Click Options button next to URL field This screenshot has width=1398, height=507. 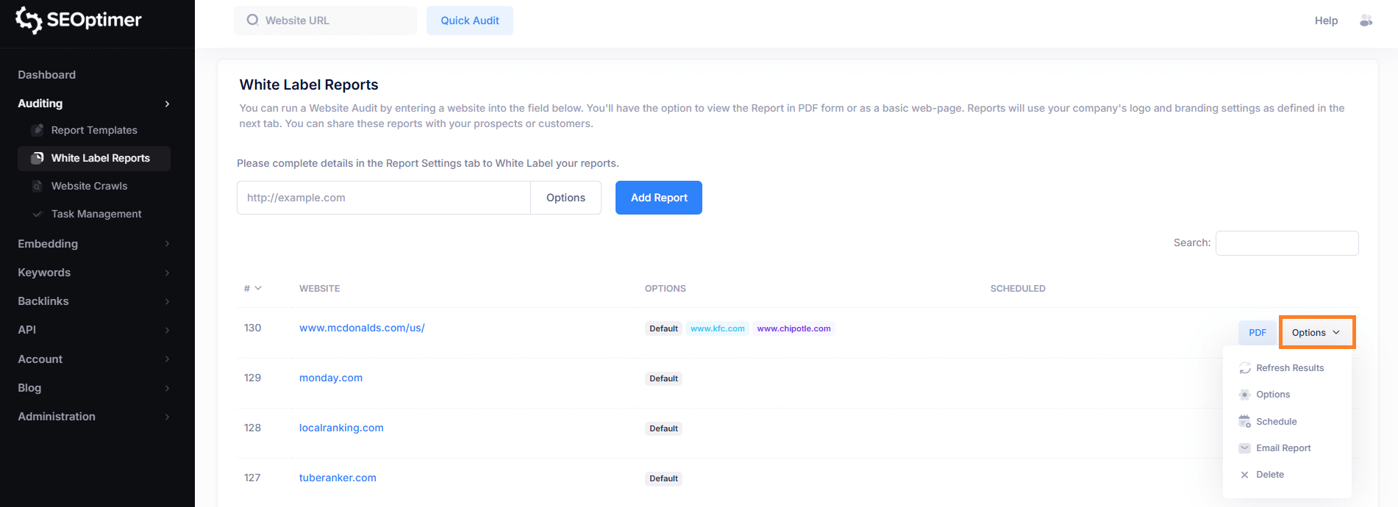(566, 198)
